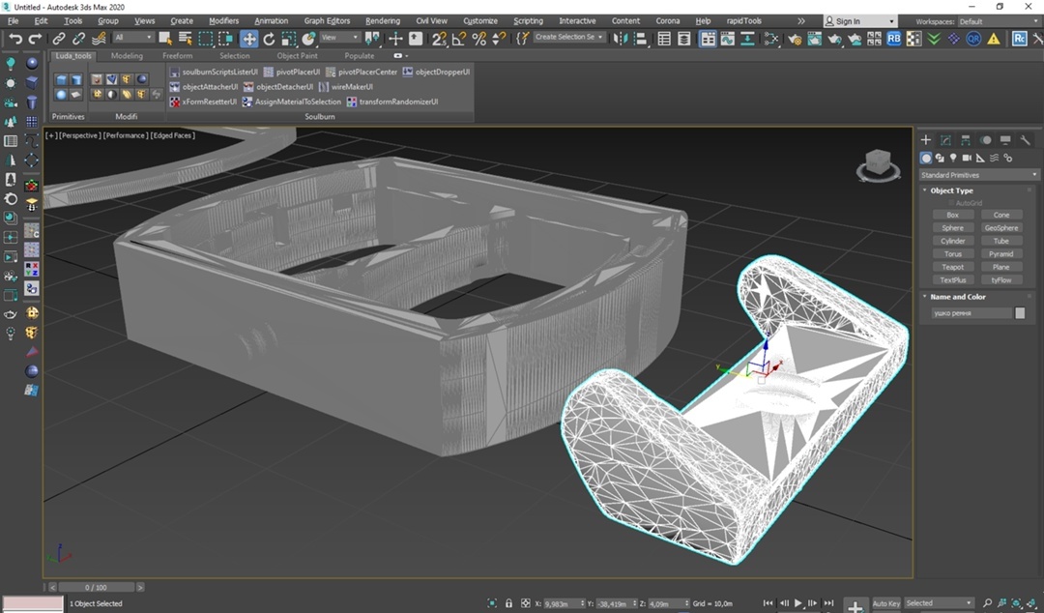Activate the Select and Rotate tool
Image resolution: width=1044 pixels, height=613 pixels.
tap(269, 39)
